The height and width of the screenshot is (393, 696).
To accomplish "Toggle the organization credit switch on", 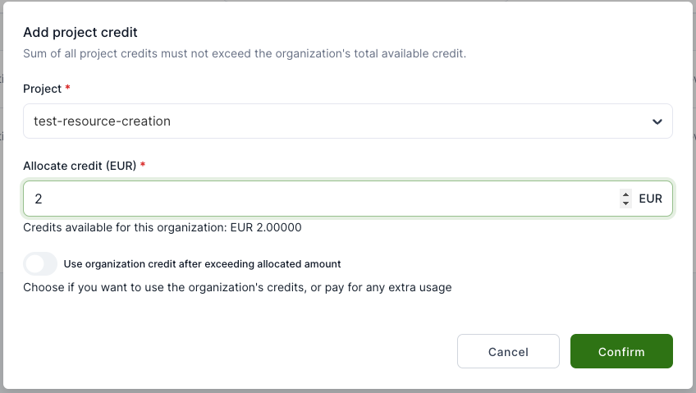I will click(x=40, y=264).
